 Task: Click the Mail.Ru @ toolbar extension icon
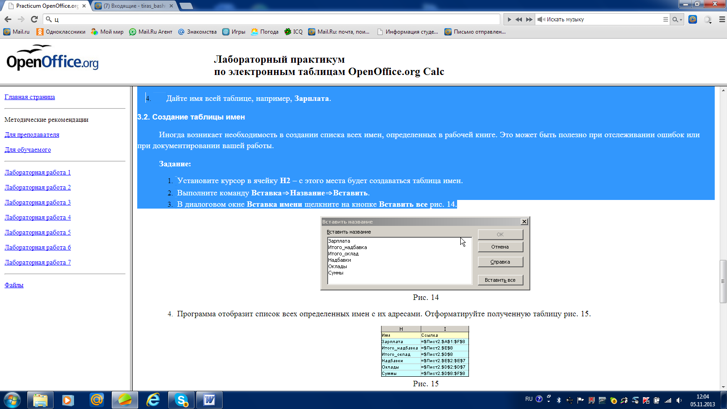pyautogui.click(x=692, y=19)
